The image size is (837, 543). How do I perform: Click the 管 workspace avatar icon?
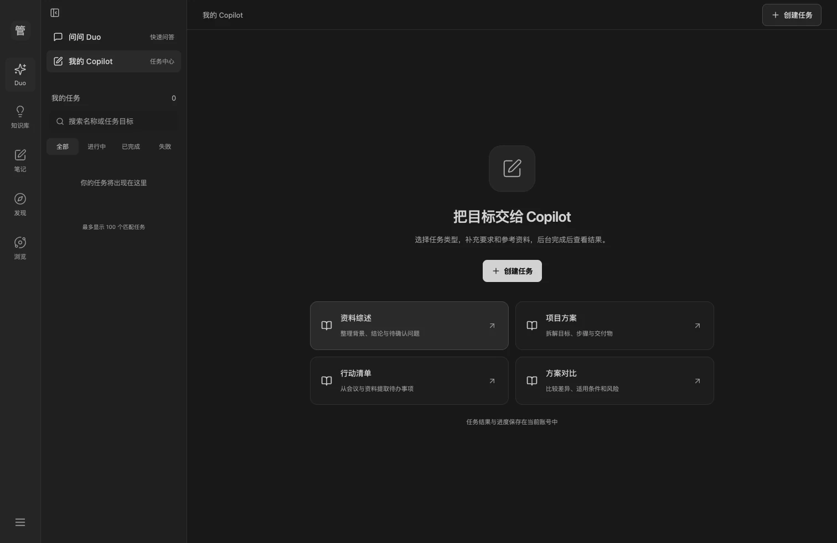tap(20, 30)
